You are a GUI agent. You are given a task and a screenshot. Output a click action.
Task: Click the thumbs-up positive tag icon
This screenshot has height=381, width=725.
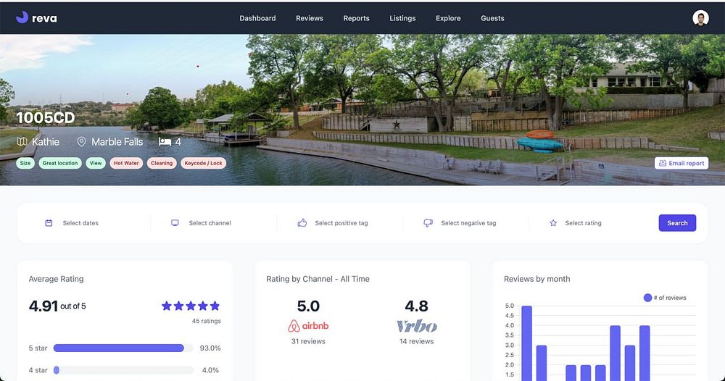(302, 223)
